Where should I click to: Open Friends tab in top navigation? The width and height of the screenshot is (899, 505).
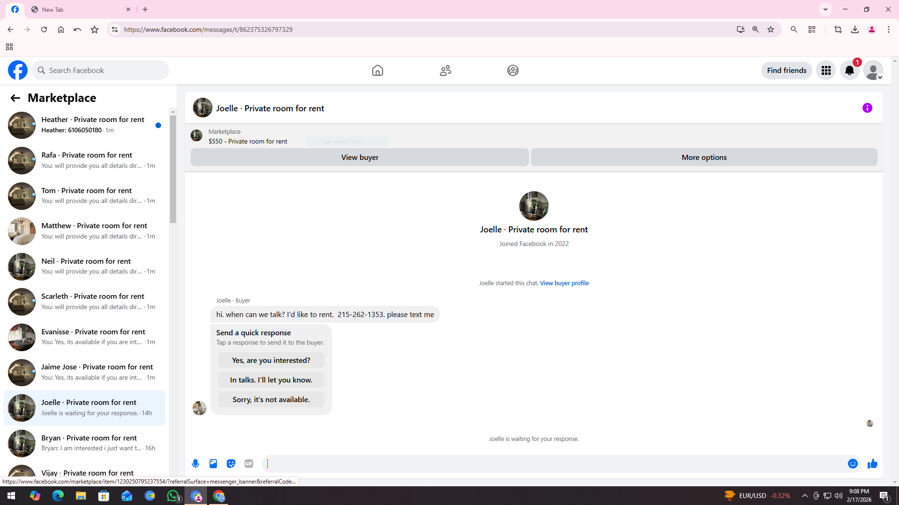click(445, 71)
